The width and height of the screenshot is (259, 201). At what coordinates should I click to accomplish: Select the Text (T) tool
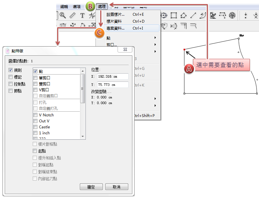82,15
